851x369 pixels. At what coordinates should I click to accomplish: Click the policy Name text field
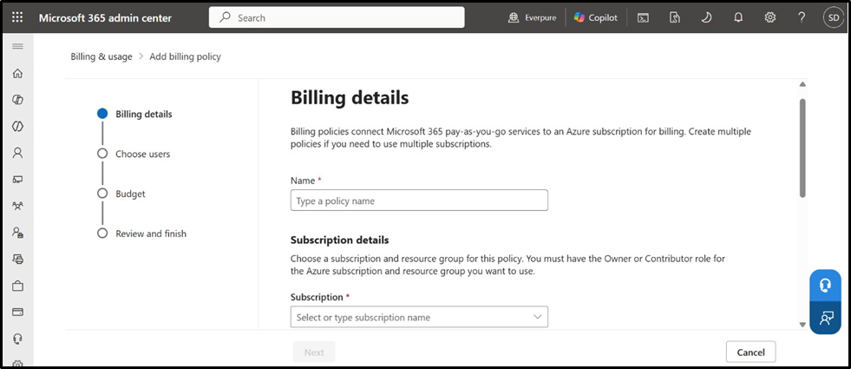coord(419,201)
